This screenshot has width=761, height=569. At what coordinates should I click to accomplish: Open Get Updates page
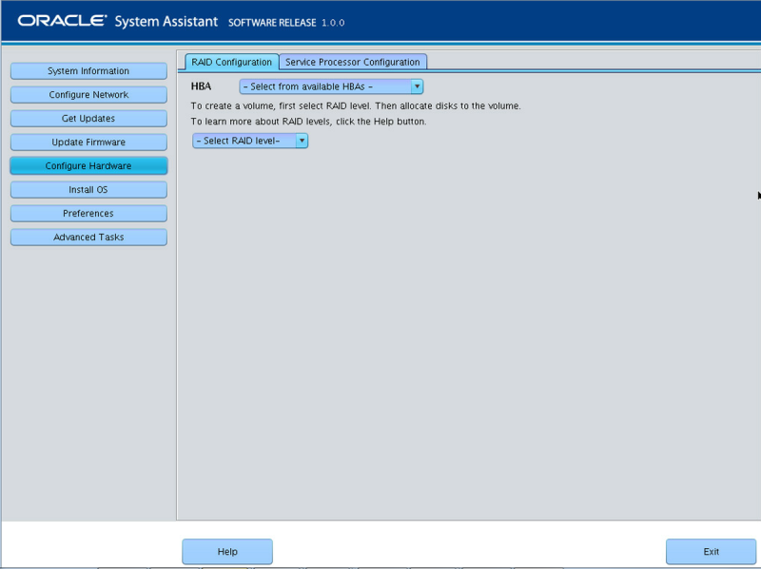point(88,118)
